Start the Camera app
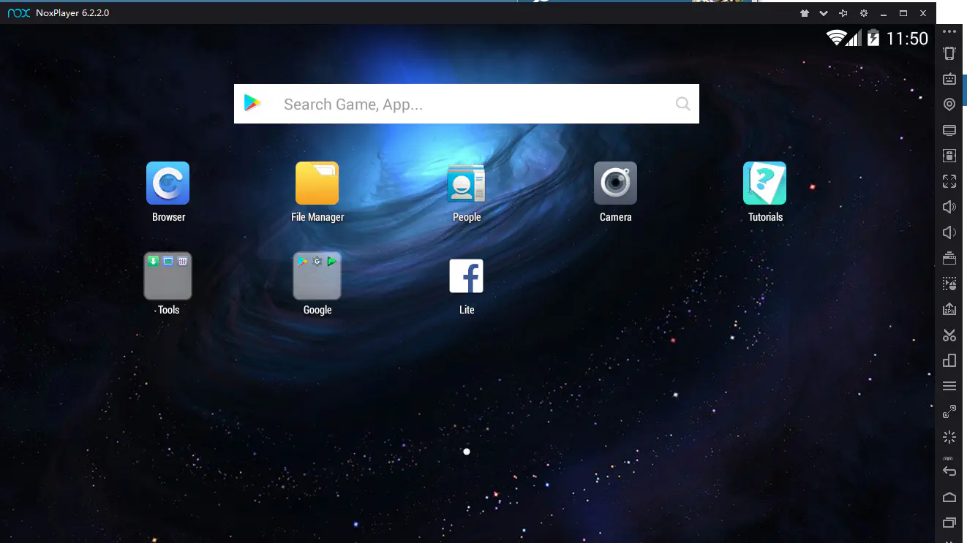The width and height of the screenshot is (967, 543). (615, 183)
